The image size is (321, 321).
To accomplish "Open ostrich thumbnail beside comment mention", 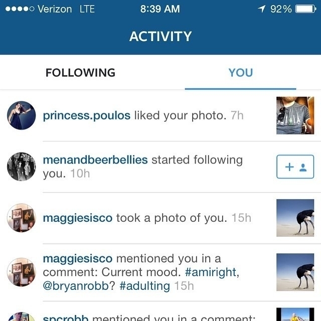I will [295, 272].
